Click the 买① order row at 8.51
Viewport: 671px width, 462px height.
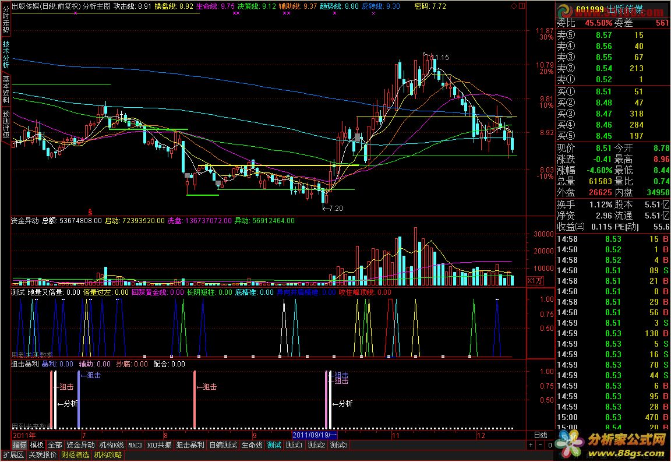point(613,91)
